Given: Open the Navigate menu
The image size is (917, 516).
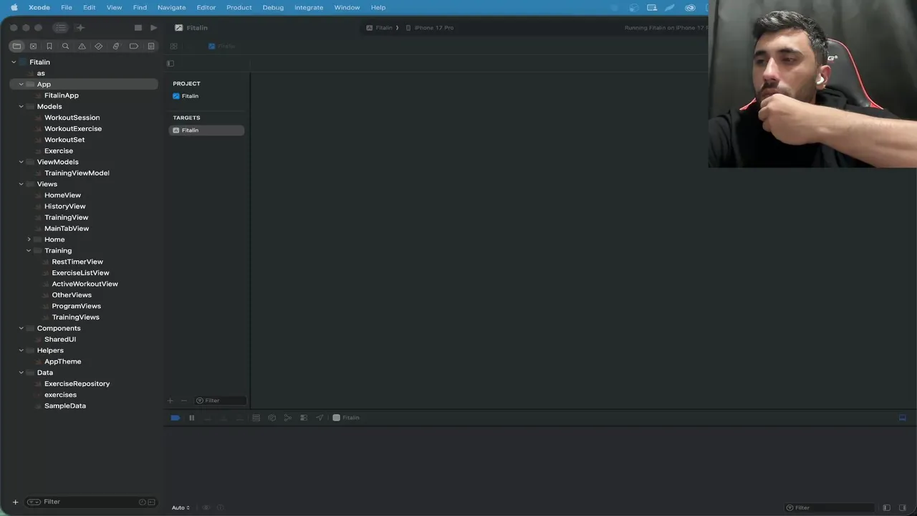Looking at the screenshot, I should point(171,7).
